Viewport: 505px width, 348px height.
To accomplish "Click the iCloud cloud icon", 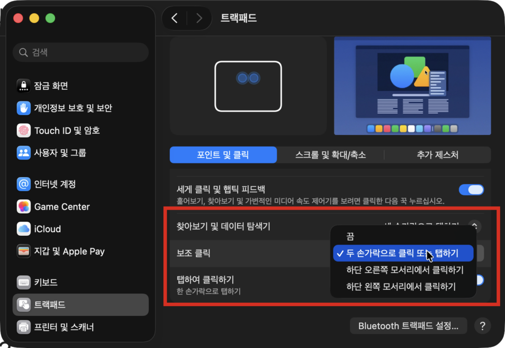I will [x=24, y=229].
